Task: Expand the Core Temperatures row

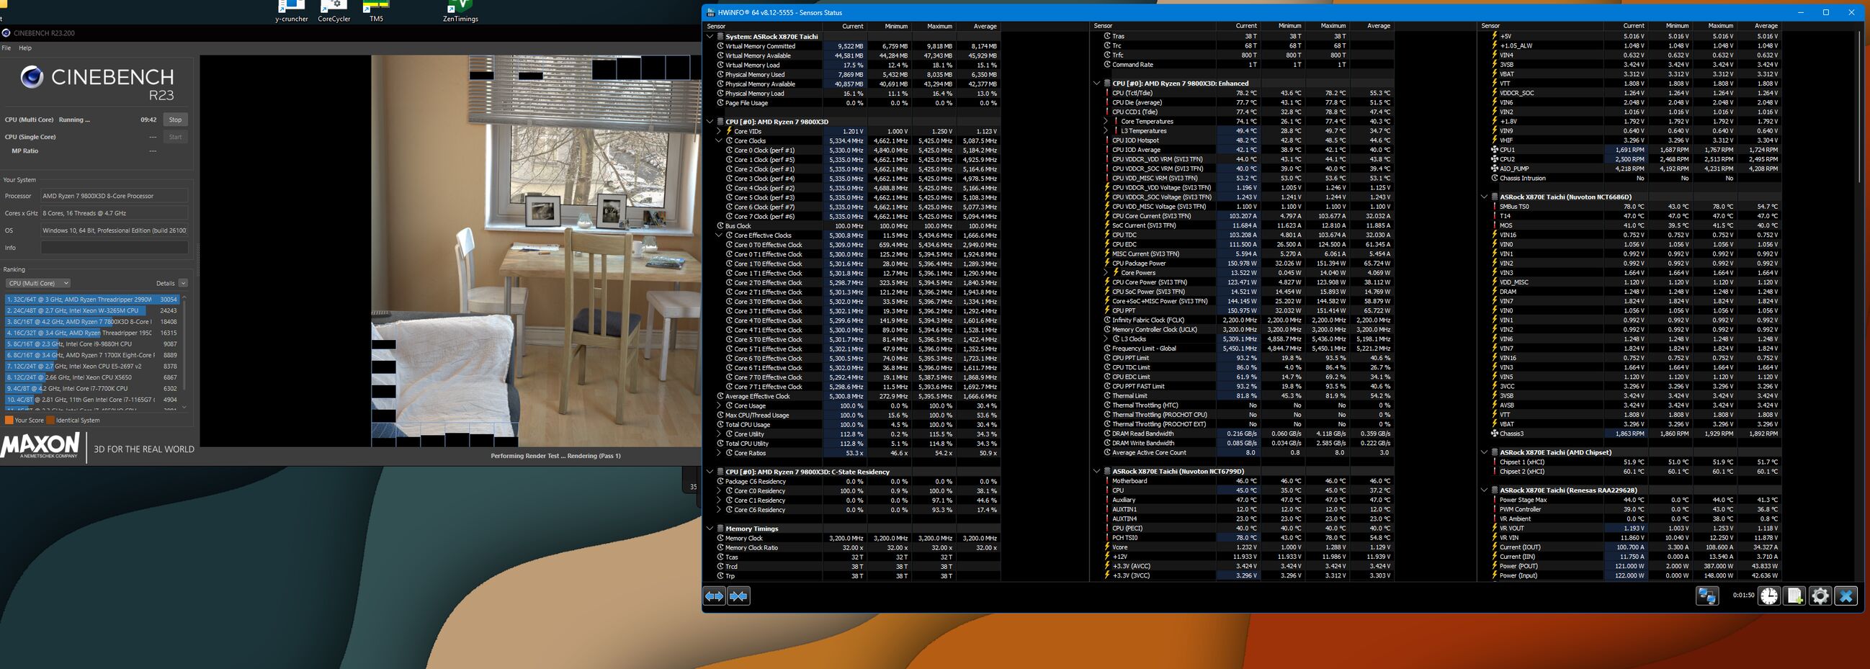Action: coord(1106,121)
